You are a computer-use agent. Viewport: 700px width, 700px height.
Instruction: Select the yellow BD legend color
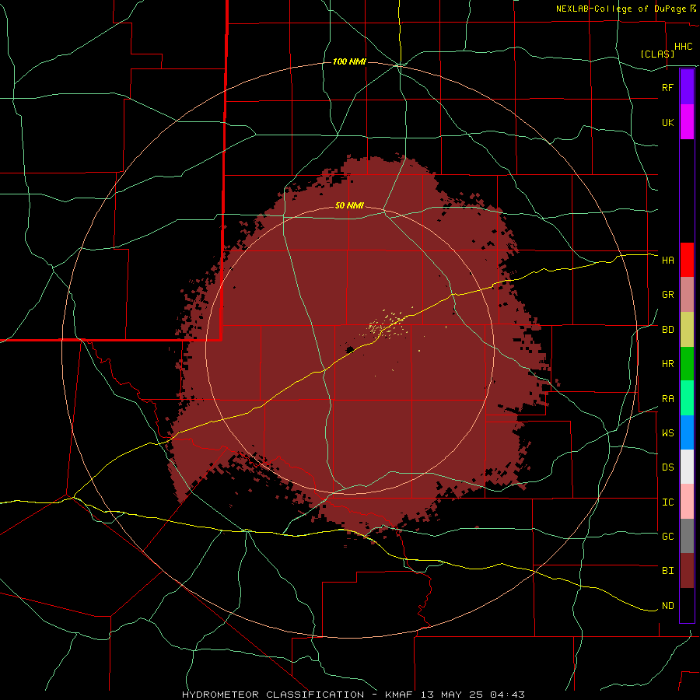tap(687, 329)
